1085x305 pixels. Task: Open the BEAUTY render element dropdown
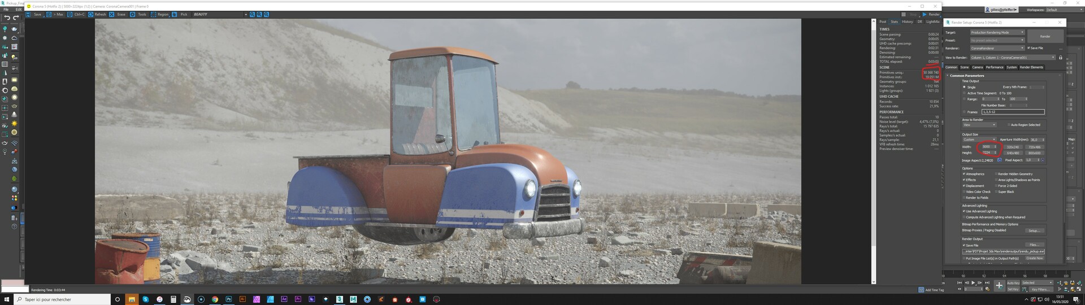click(x=220, y=14)
